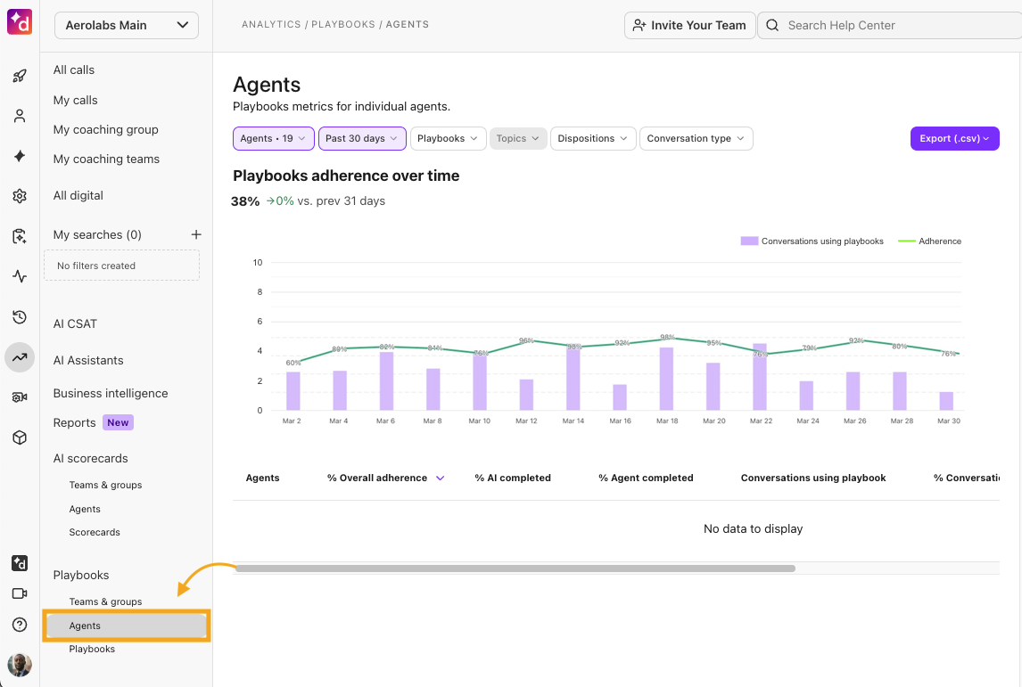Open the analytics trend icon in sidebar
Image resolution: width=1022 pixels, height=687 pixels.
pos(20,356)
